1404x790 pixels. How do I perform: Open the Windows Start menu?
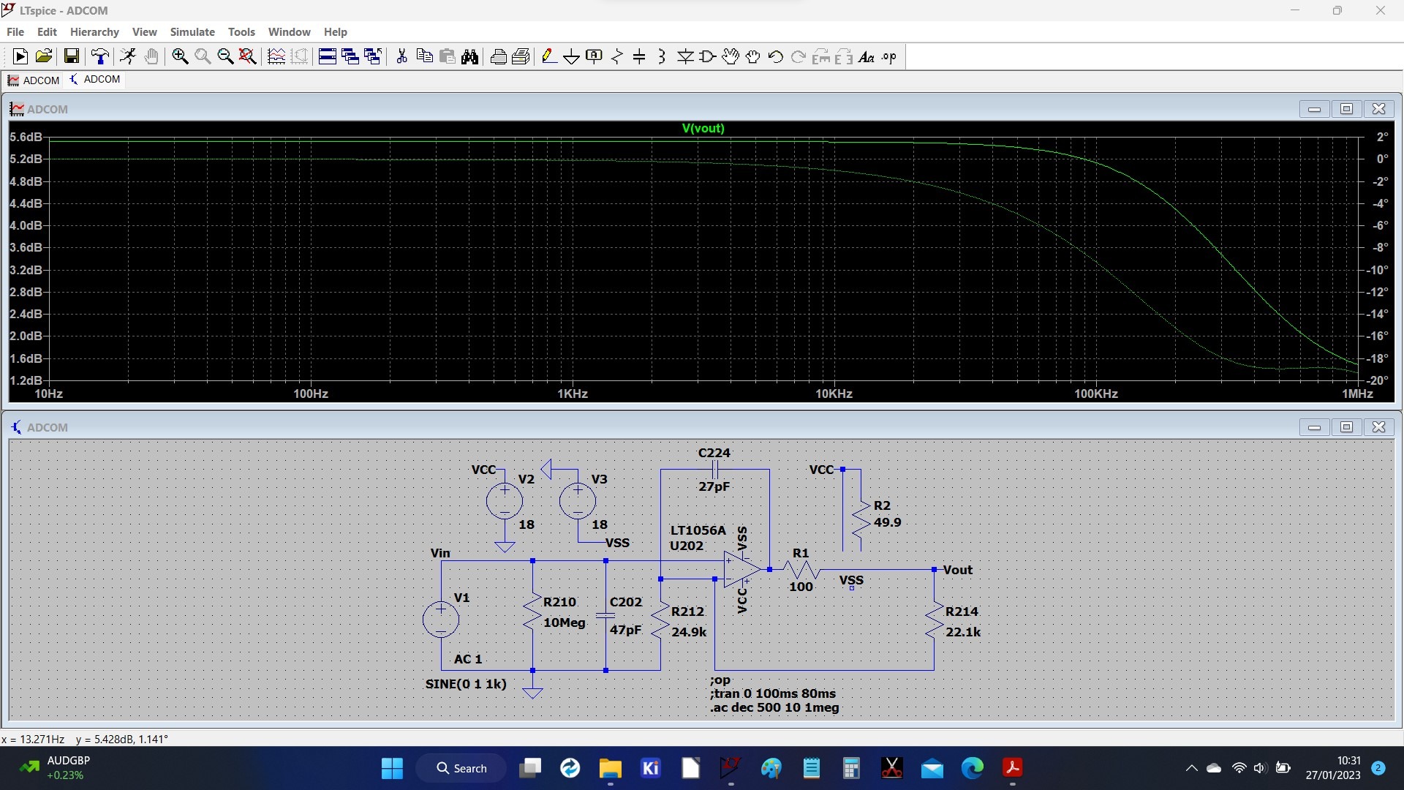pyautogui.click(x=392, y=768)
